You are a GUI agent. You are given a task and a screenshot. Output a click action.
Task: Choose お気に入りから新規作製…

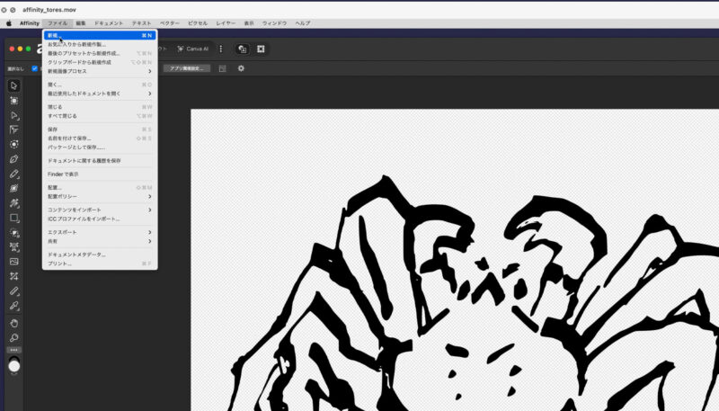pyautogui.click(x=100, y=44)
